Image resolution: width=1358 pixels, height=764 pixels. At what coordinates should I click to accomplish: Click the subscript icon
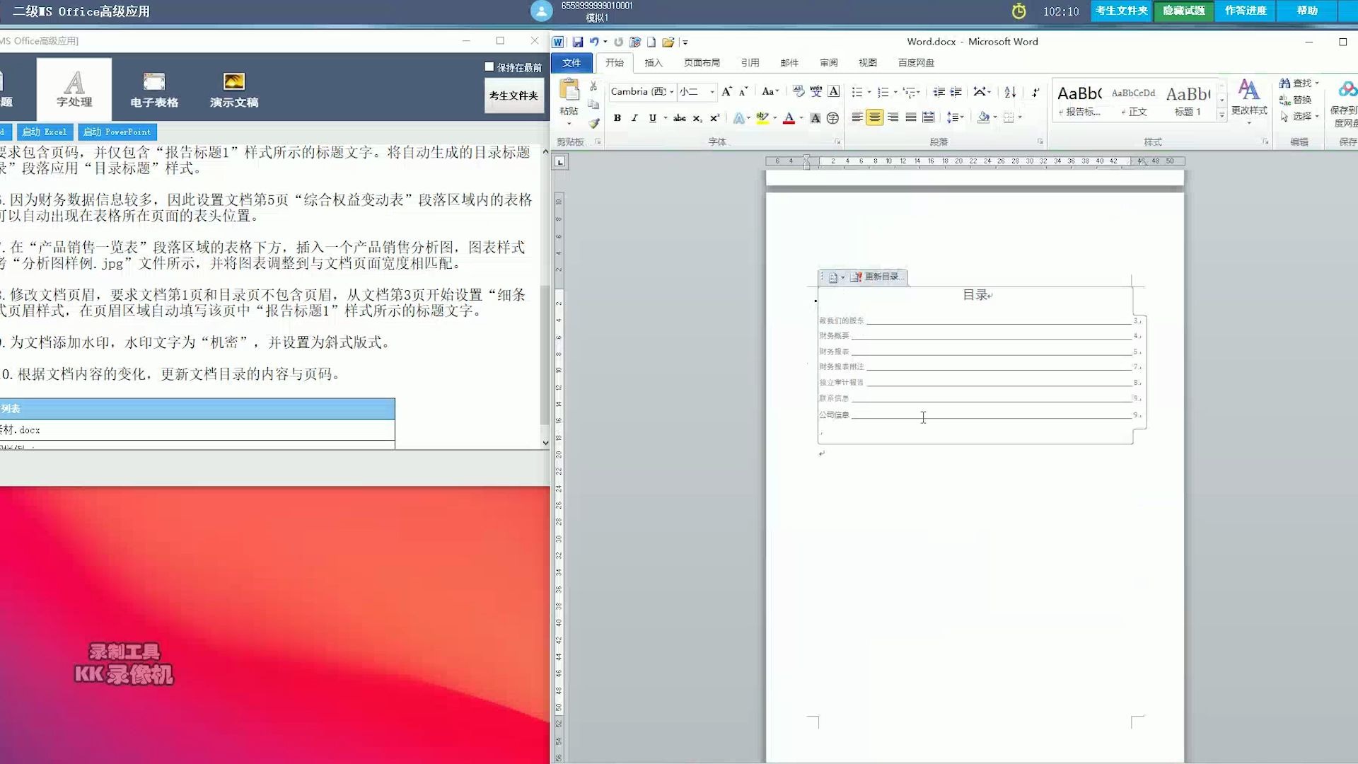[697, 118]
